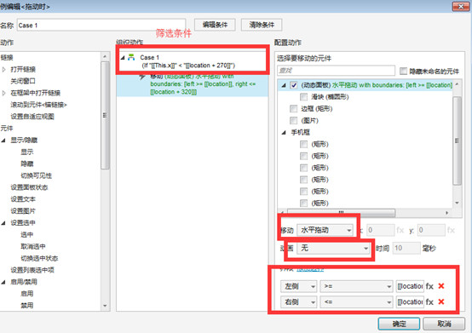The height and width of the screenshot is (333, 472).
Task: Select the 设置列表选中项 action
Action: (32, 270)
